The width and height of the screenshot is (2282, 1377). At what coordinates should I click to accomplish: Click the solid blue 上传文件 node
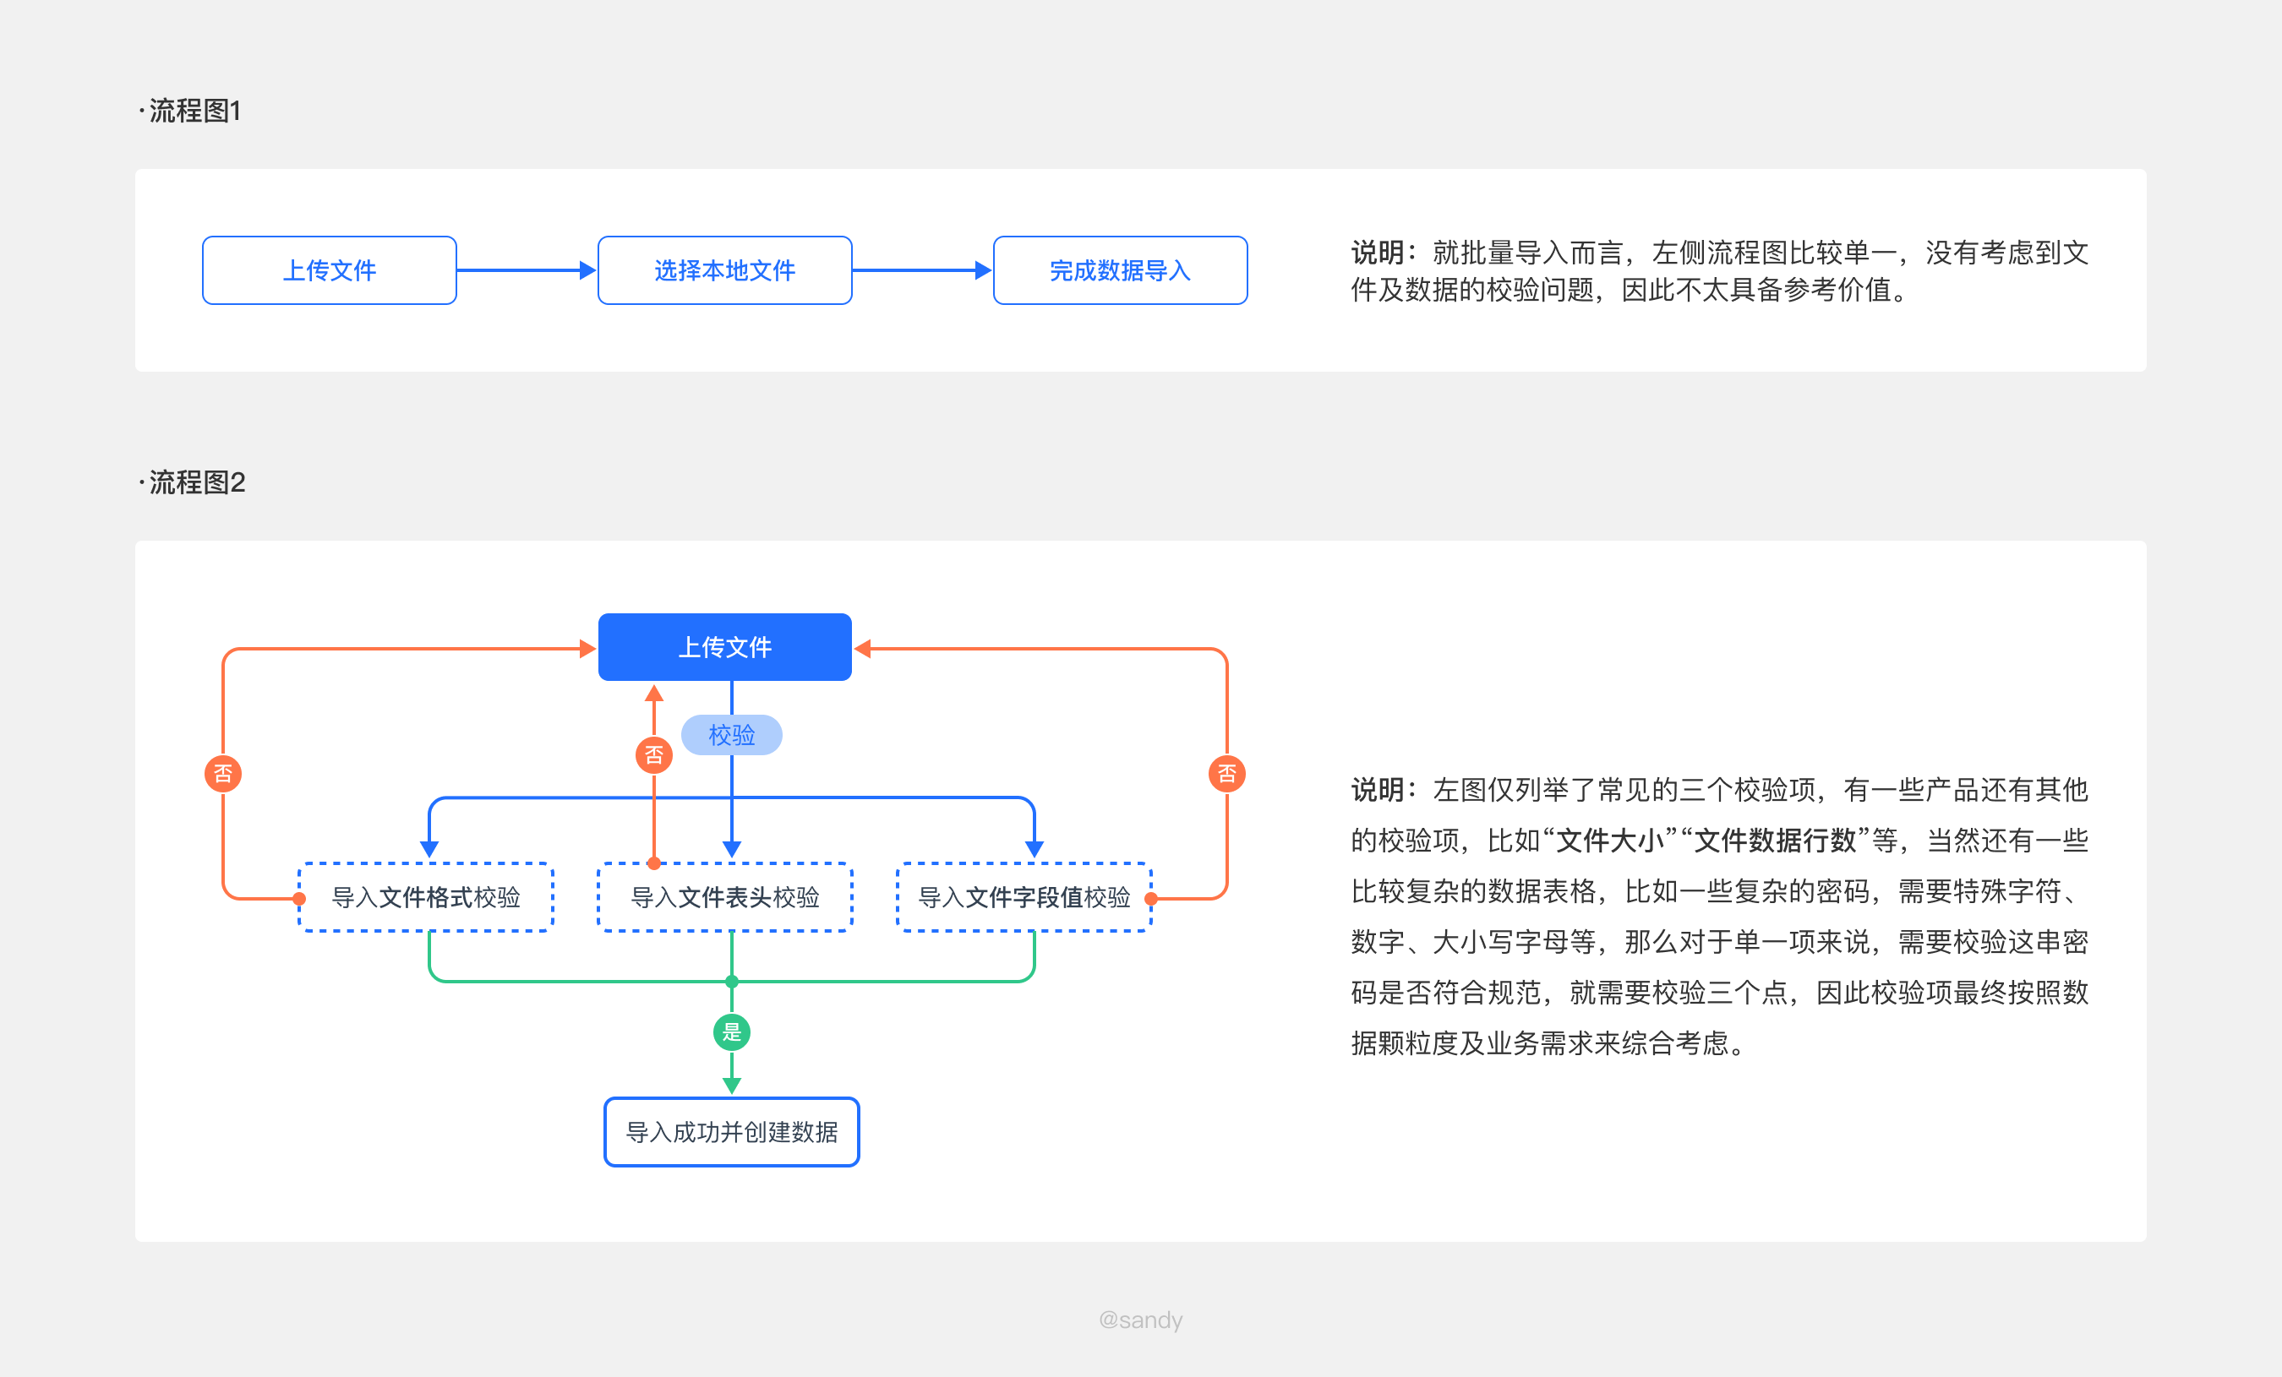pyautogui.click(x=724, y=647)
